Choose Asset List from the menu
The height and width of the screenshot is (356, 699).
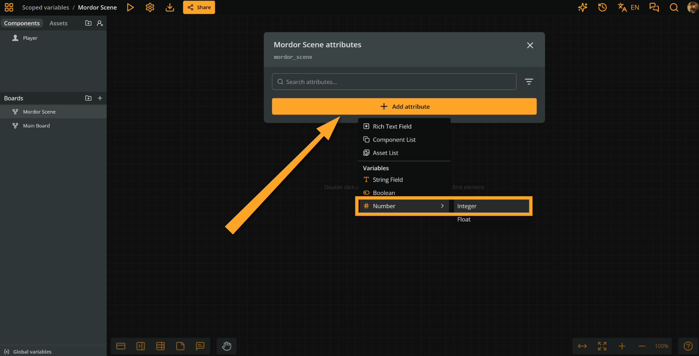[x=404, y=153]
